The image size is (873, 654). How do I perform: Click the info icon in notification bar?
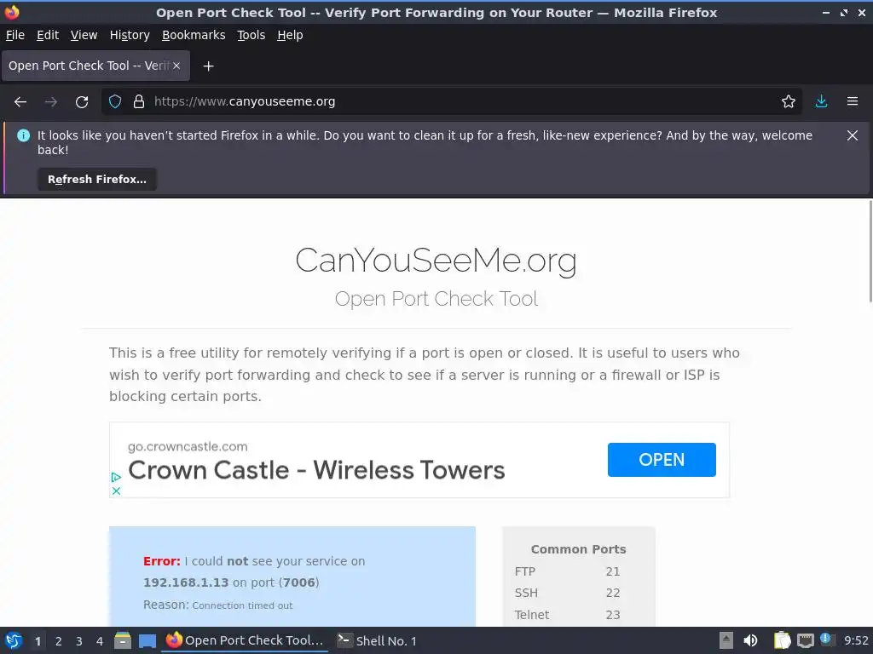tap(23, 135)
